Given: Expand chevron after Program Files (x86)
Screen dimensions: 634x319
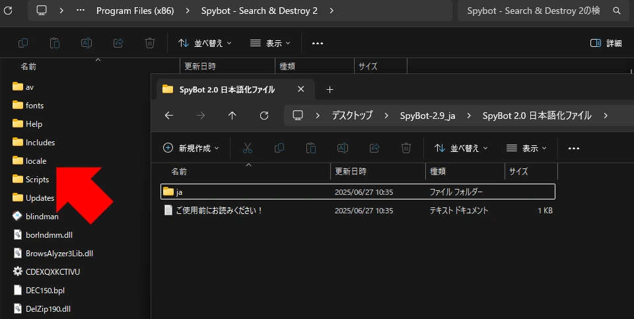Looking at the screenshot, I should pyautogui.click(x=188, y=11).
